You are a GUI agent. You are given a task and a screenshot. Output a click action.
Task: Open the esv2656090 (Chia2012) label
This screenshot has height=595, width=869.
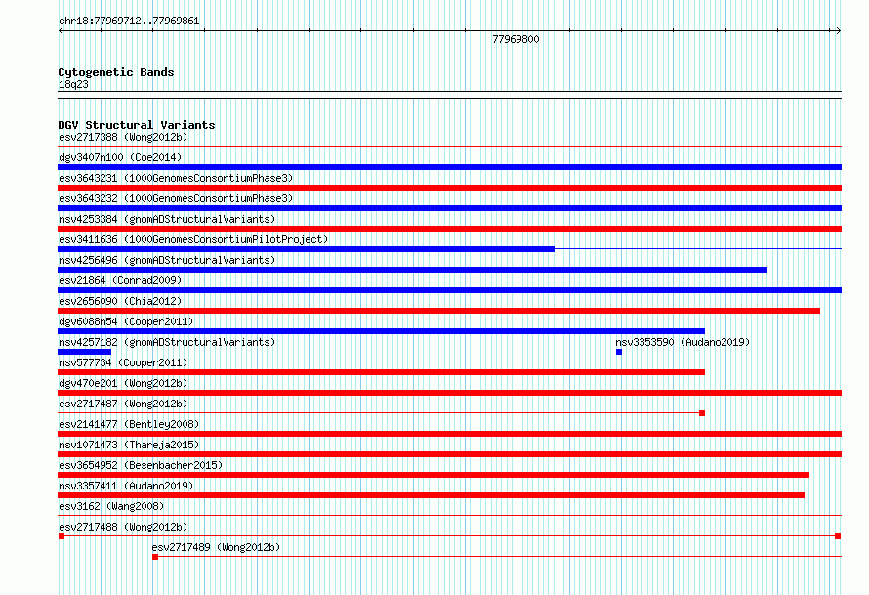click(x=120, y=301)
